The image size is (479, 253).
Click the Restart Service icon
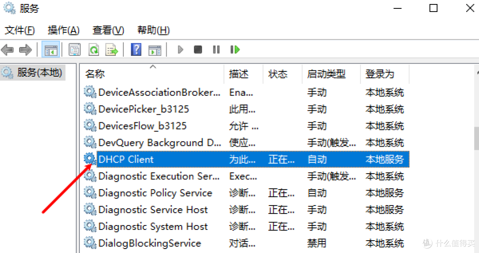(x=235, y=50)
